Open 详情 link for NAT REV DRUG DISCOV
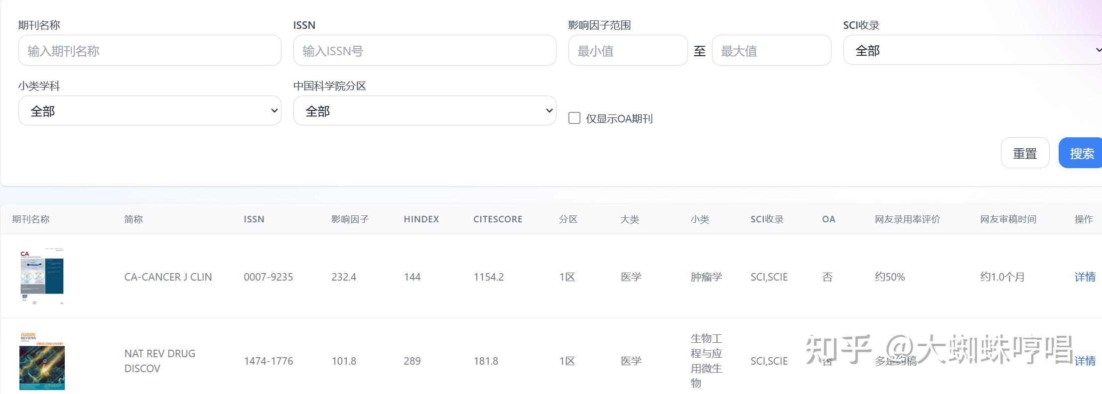This screenshot has width=1102, height=394. 1085,361
